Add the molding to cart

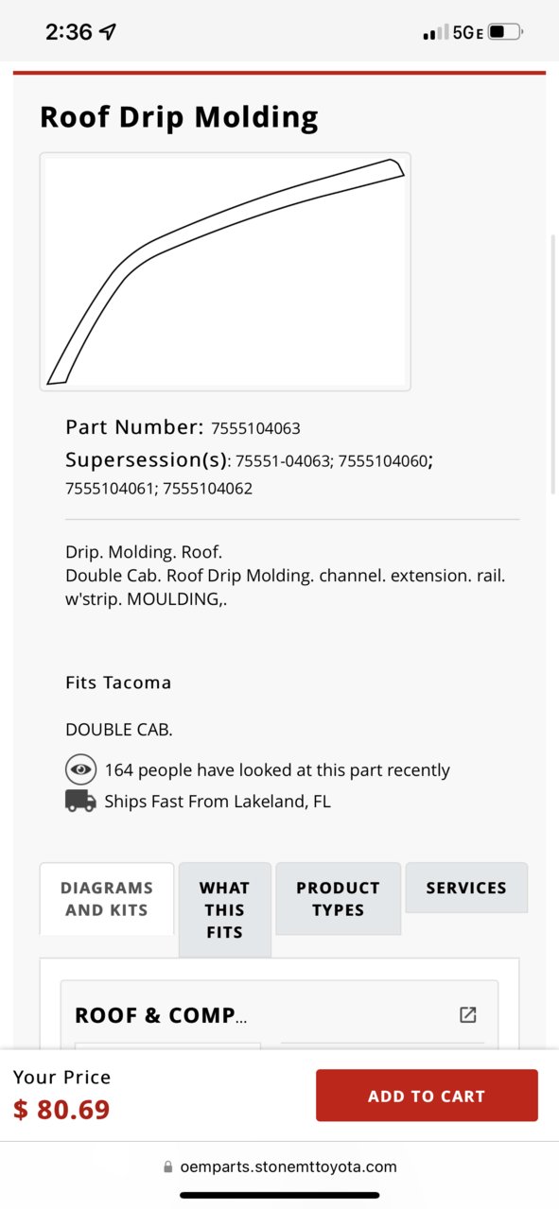pos(427,1096)
